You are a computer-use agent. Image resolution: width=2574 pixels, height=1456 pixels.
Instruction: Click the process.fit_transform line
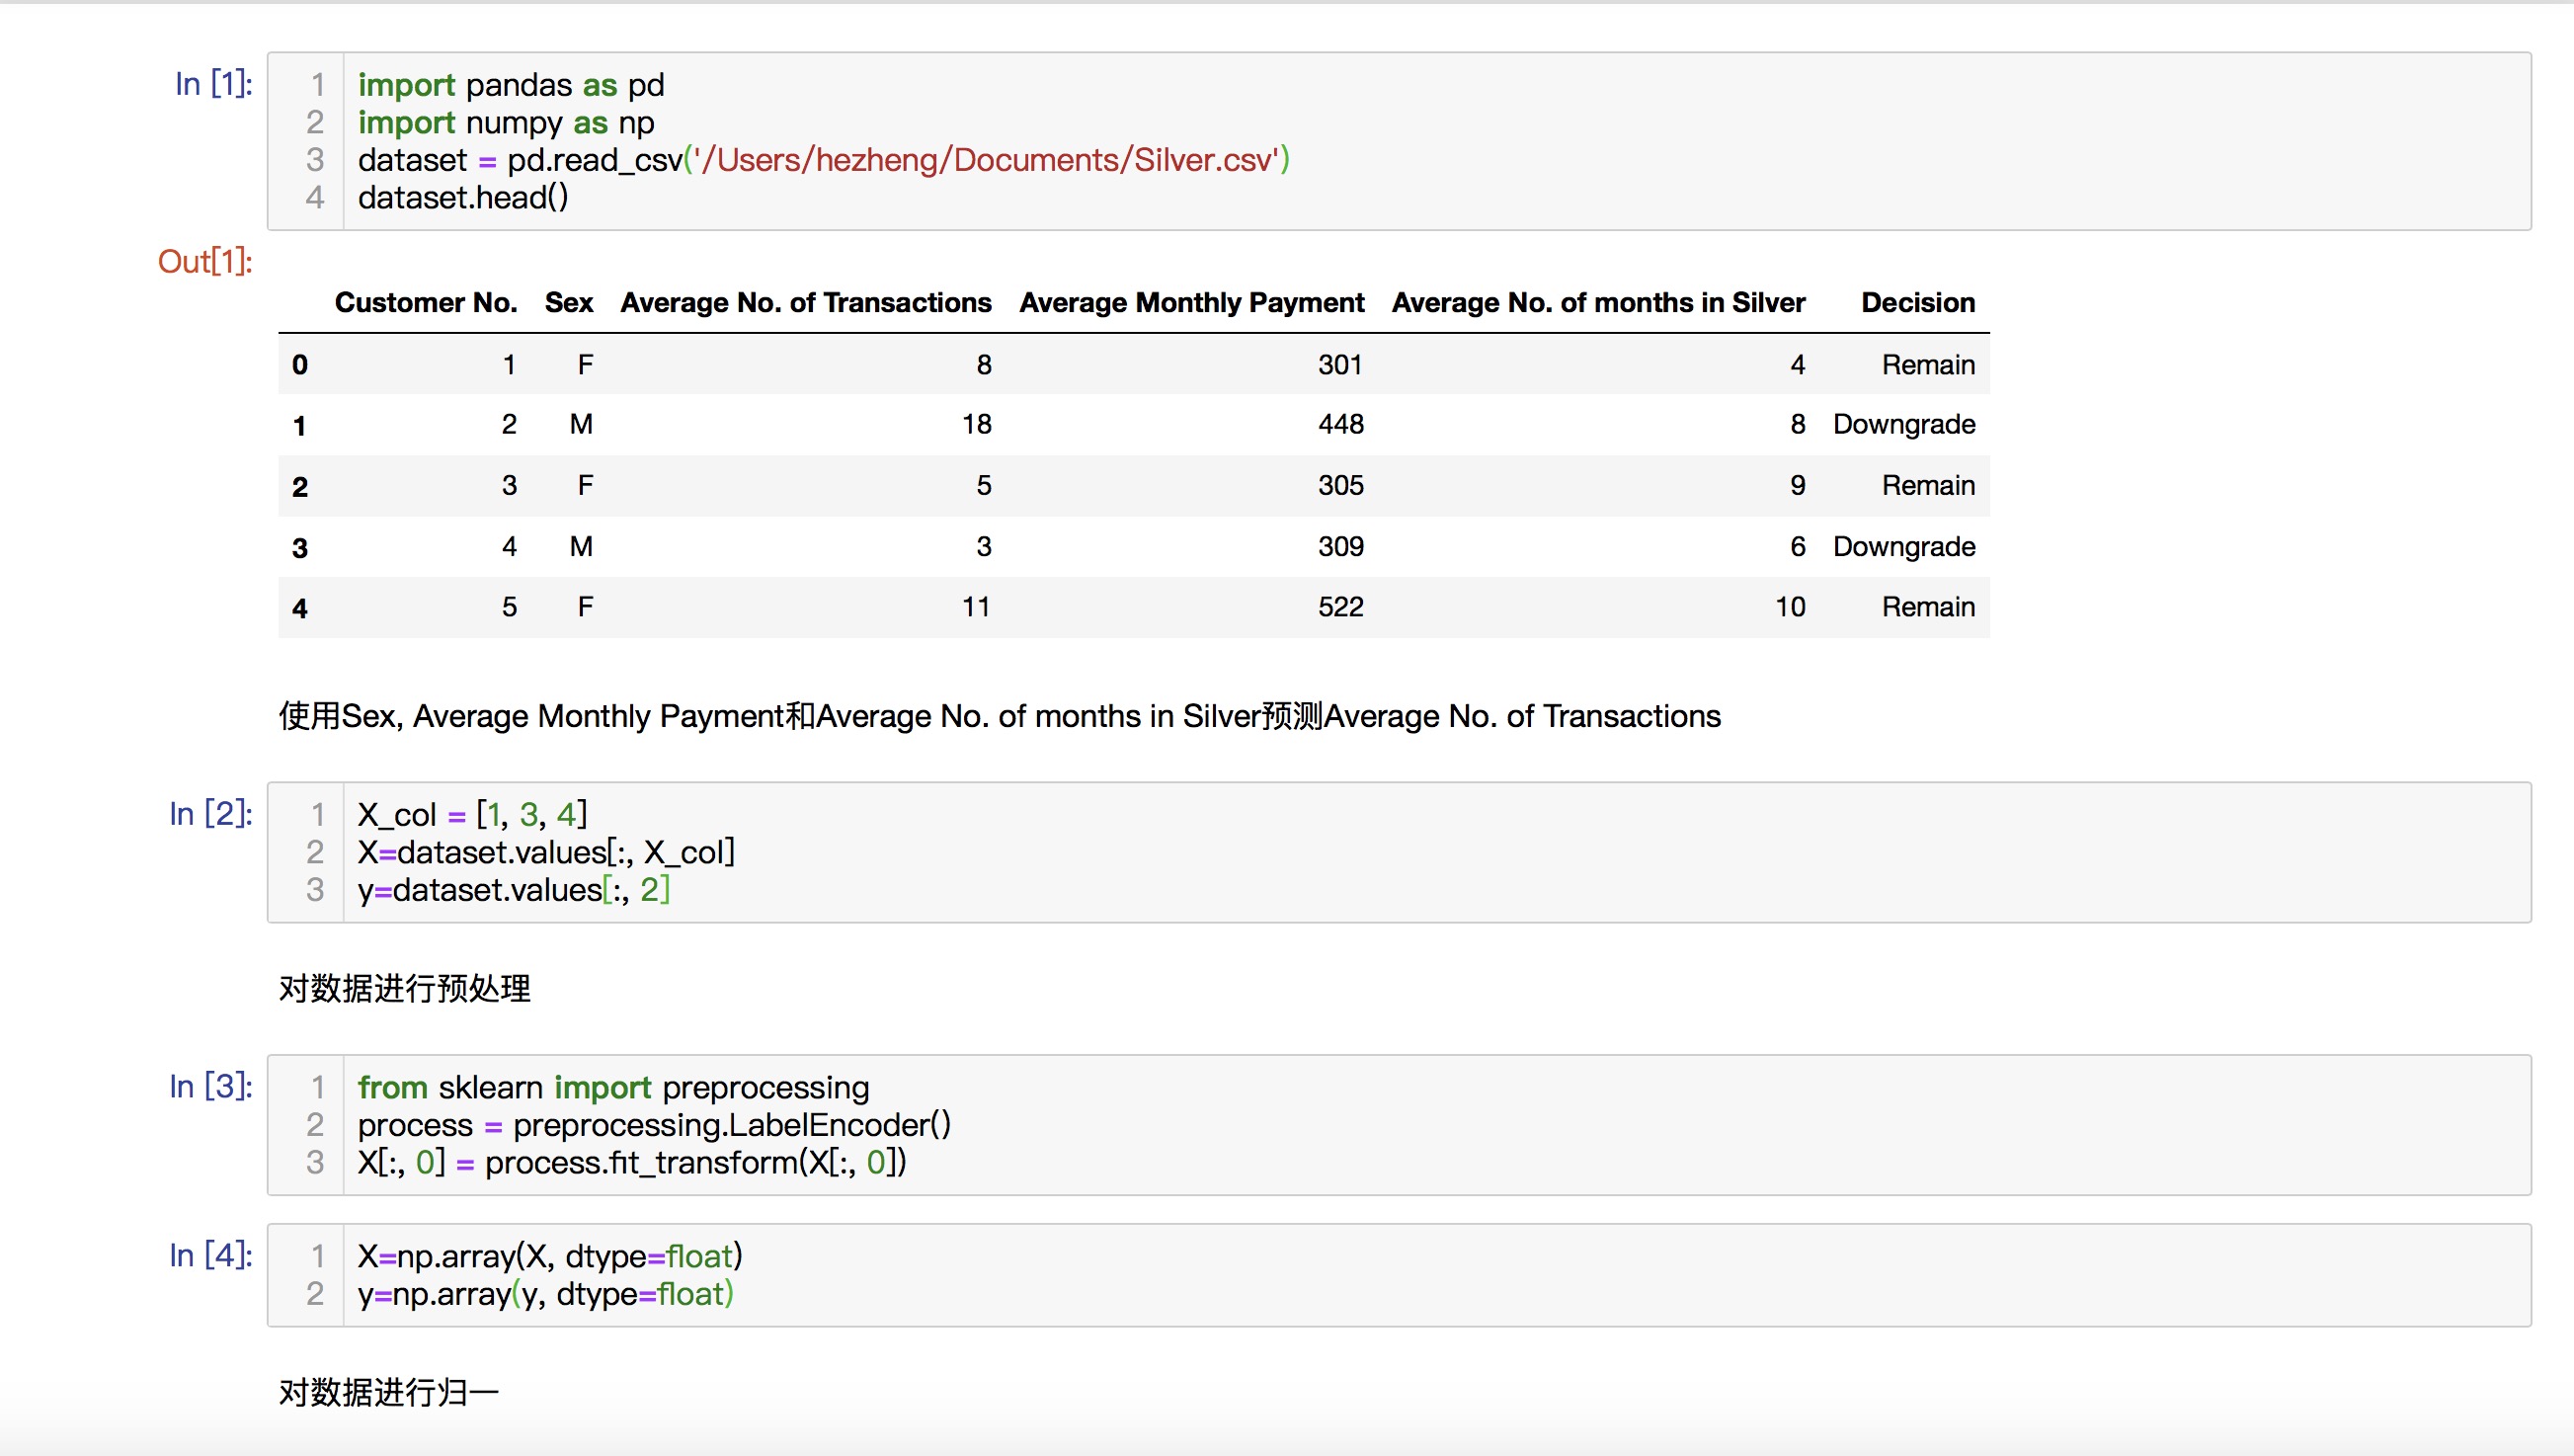click(632, 1163)
